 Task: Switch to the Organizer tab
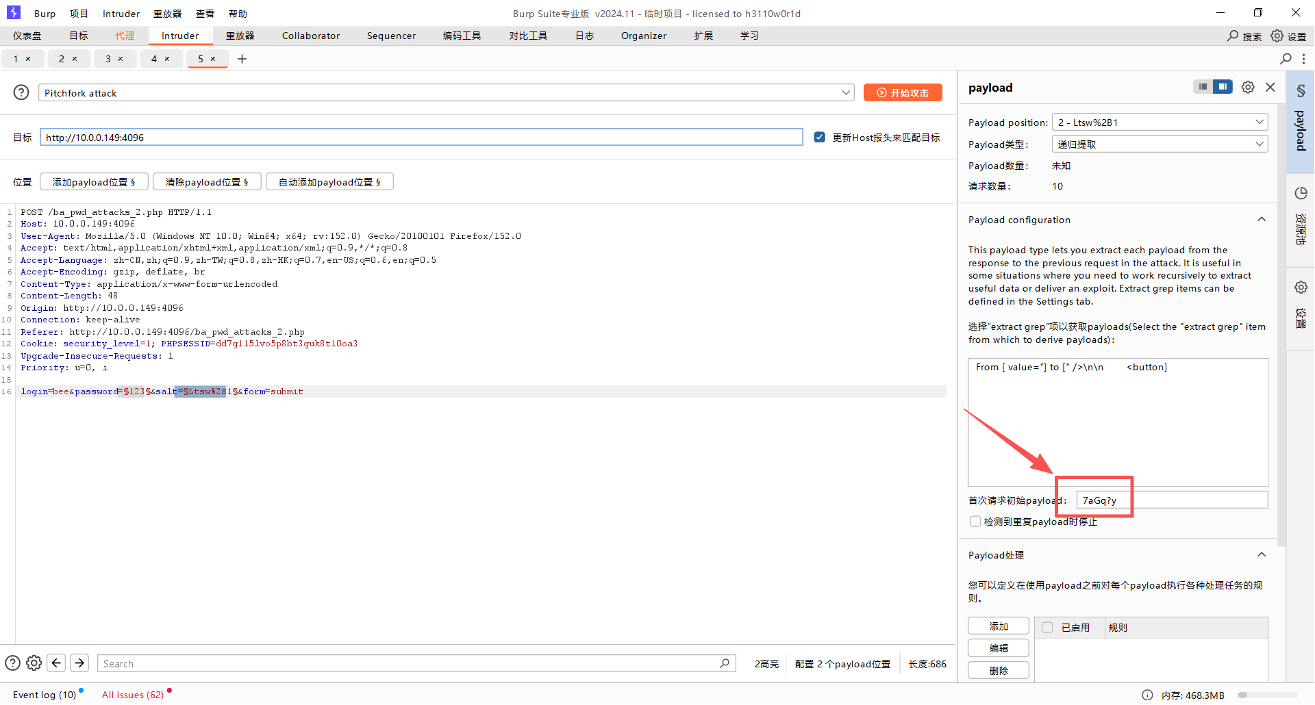644,36
